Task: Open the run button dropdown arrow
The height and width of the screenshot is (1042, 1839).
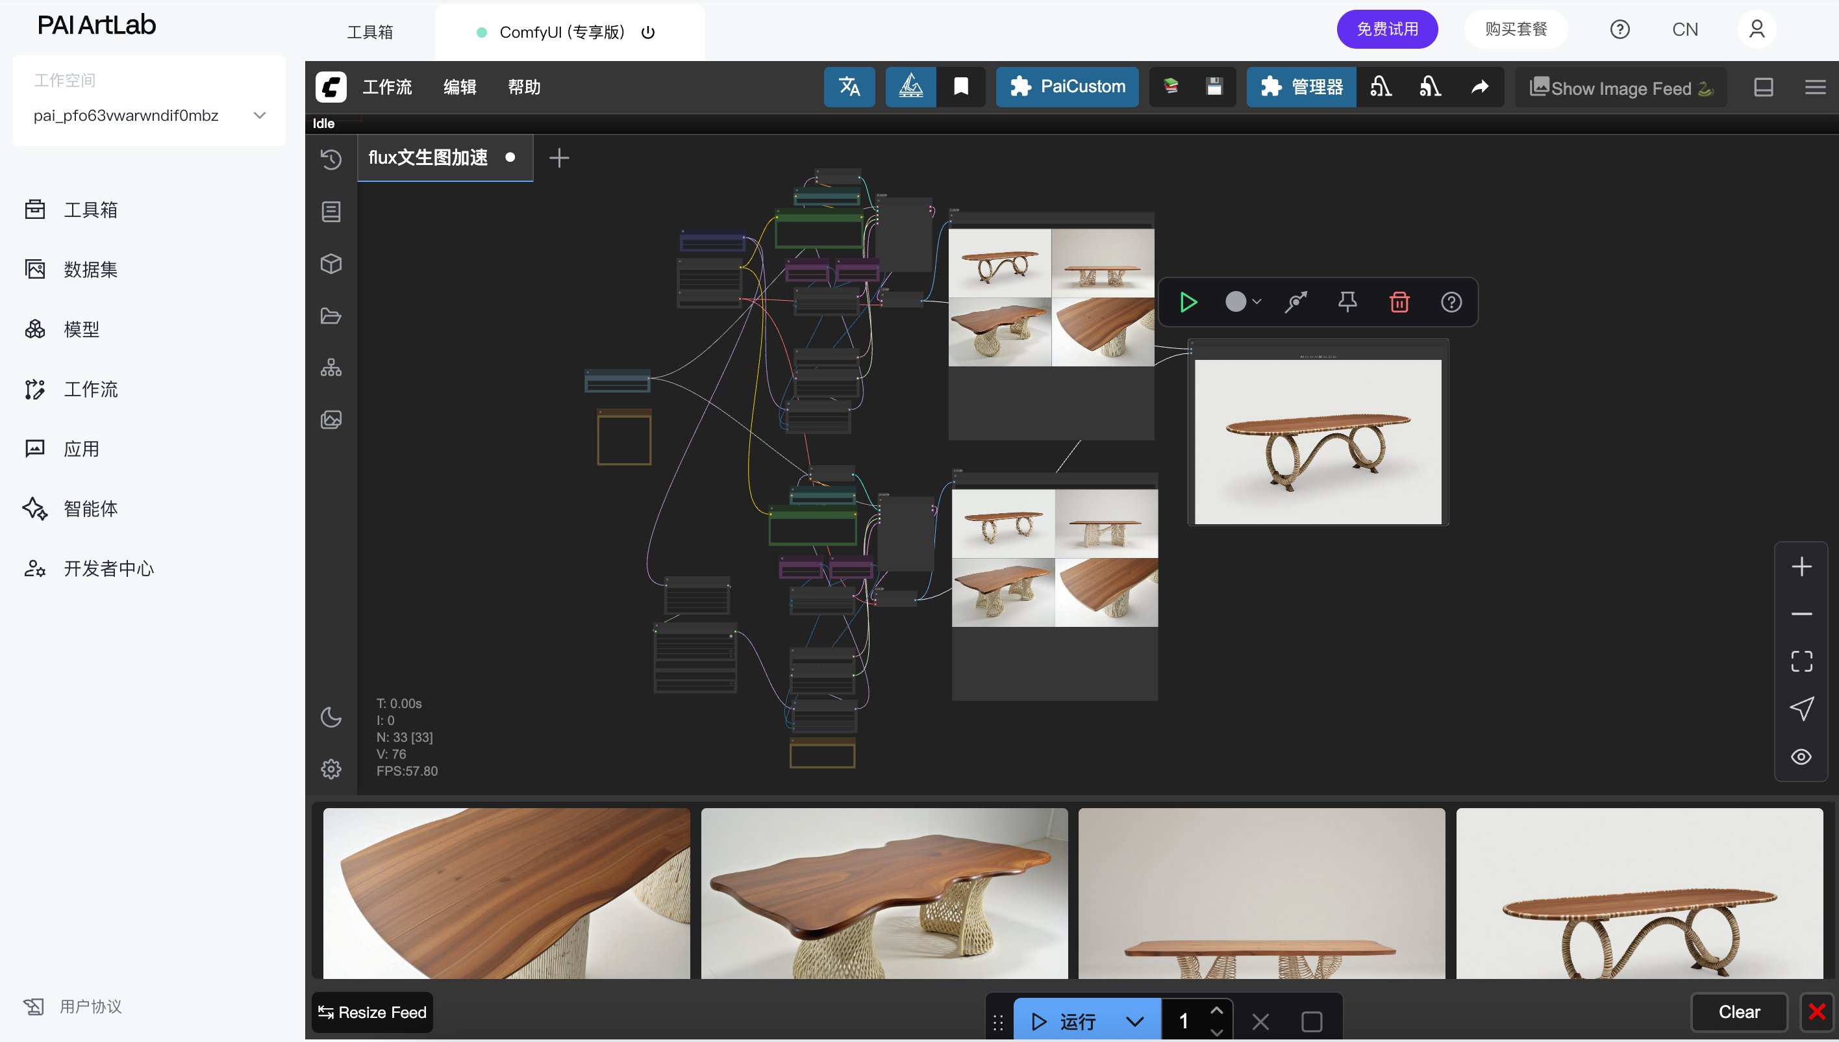Action: (1134, 1021)
